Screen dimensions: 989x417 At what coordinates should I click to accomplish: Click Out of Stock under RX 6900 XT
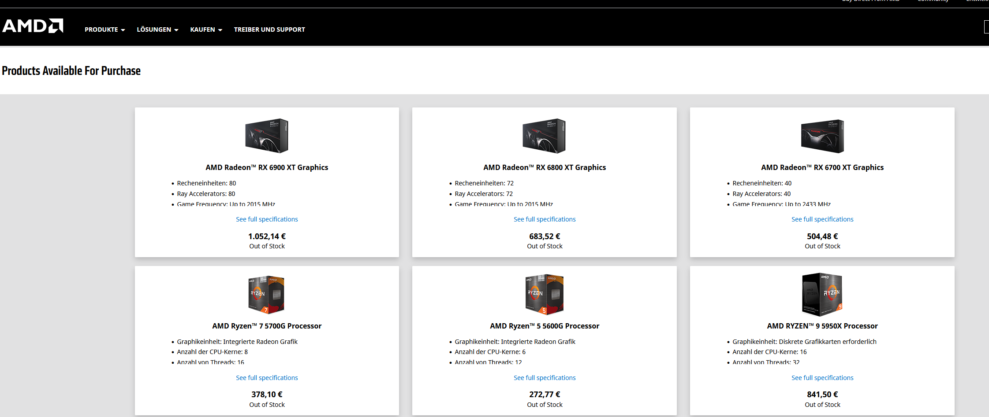(267, 246)
